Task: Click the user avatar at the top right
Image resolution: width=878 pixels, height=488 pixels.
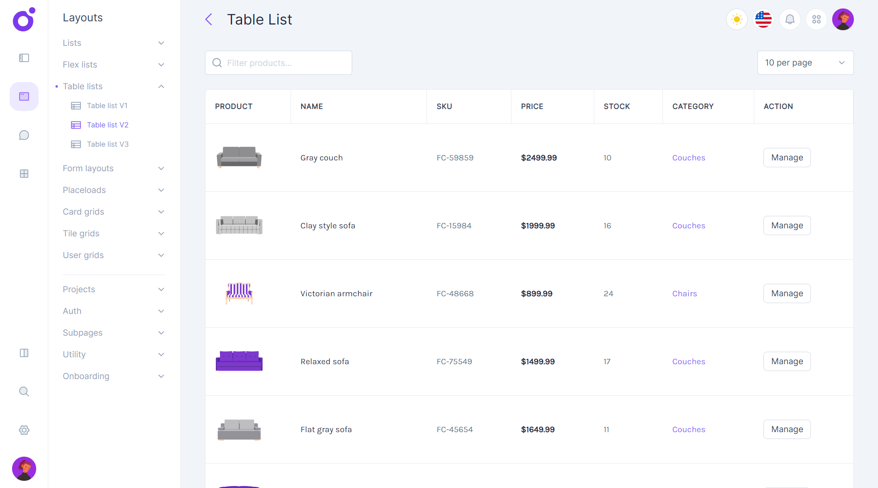Action: pos(843,19)
